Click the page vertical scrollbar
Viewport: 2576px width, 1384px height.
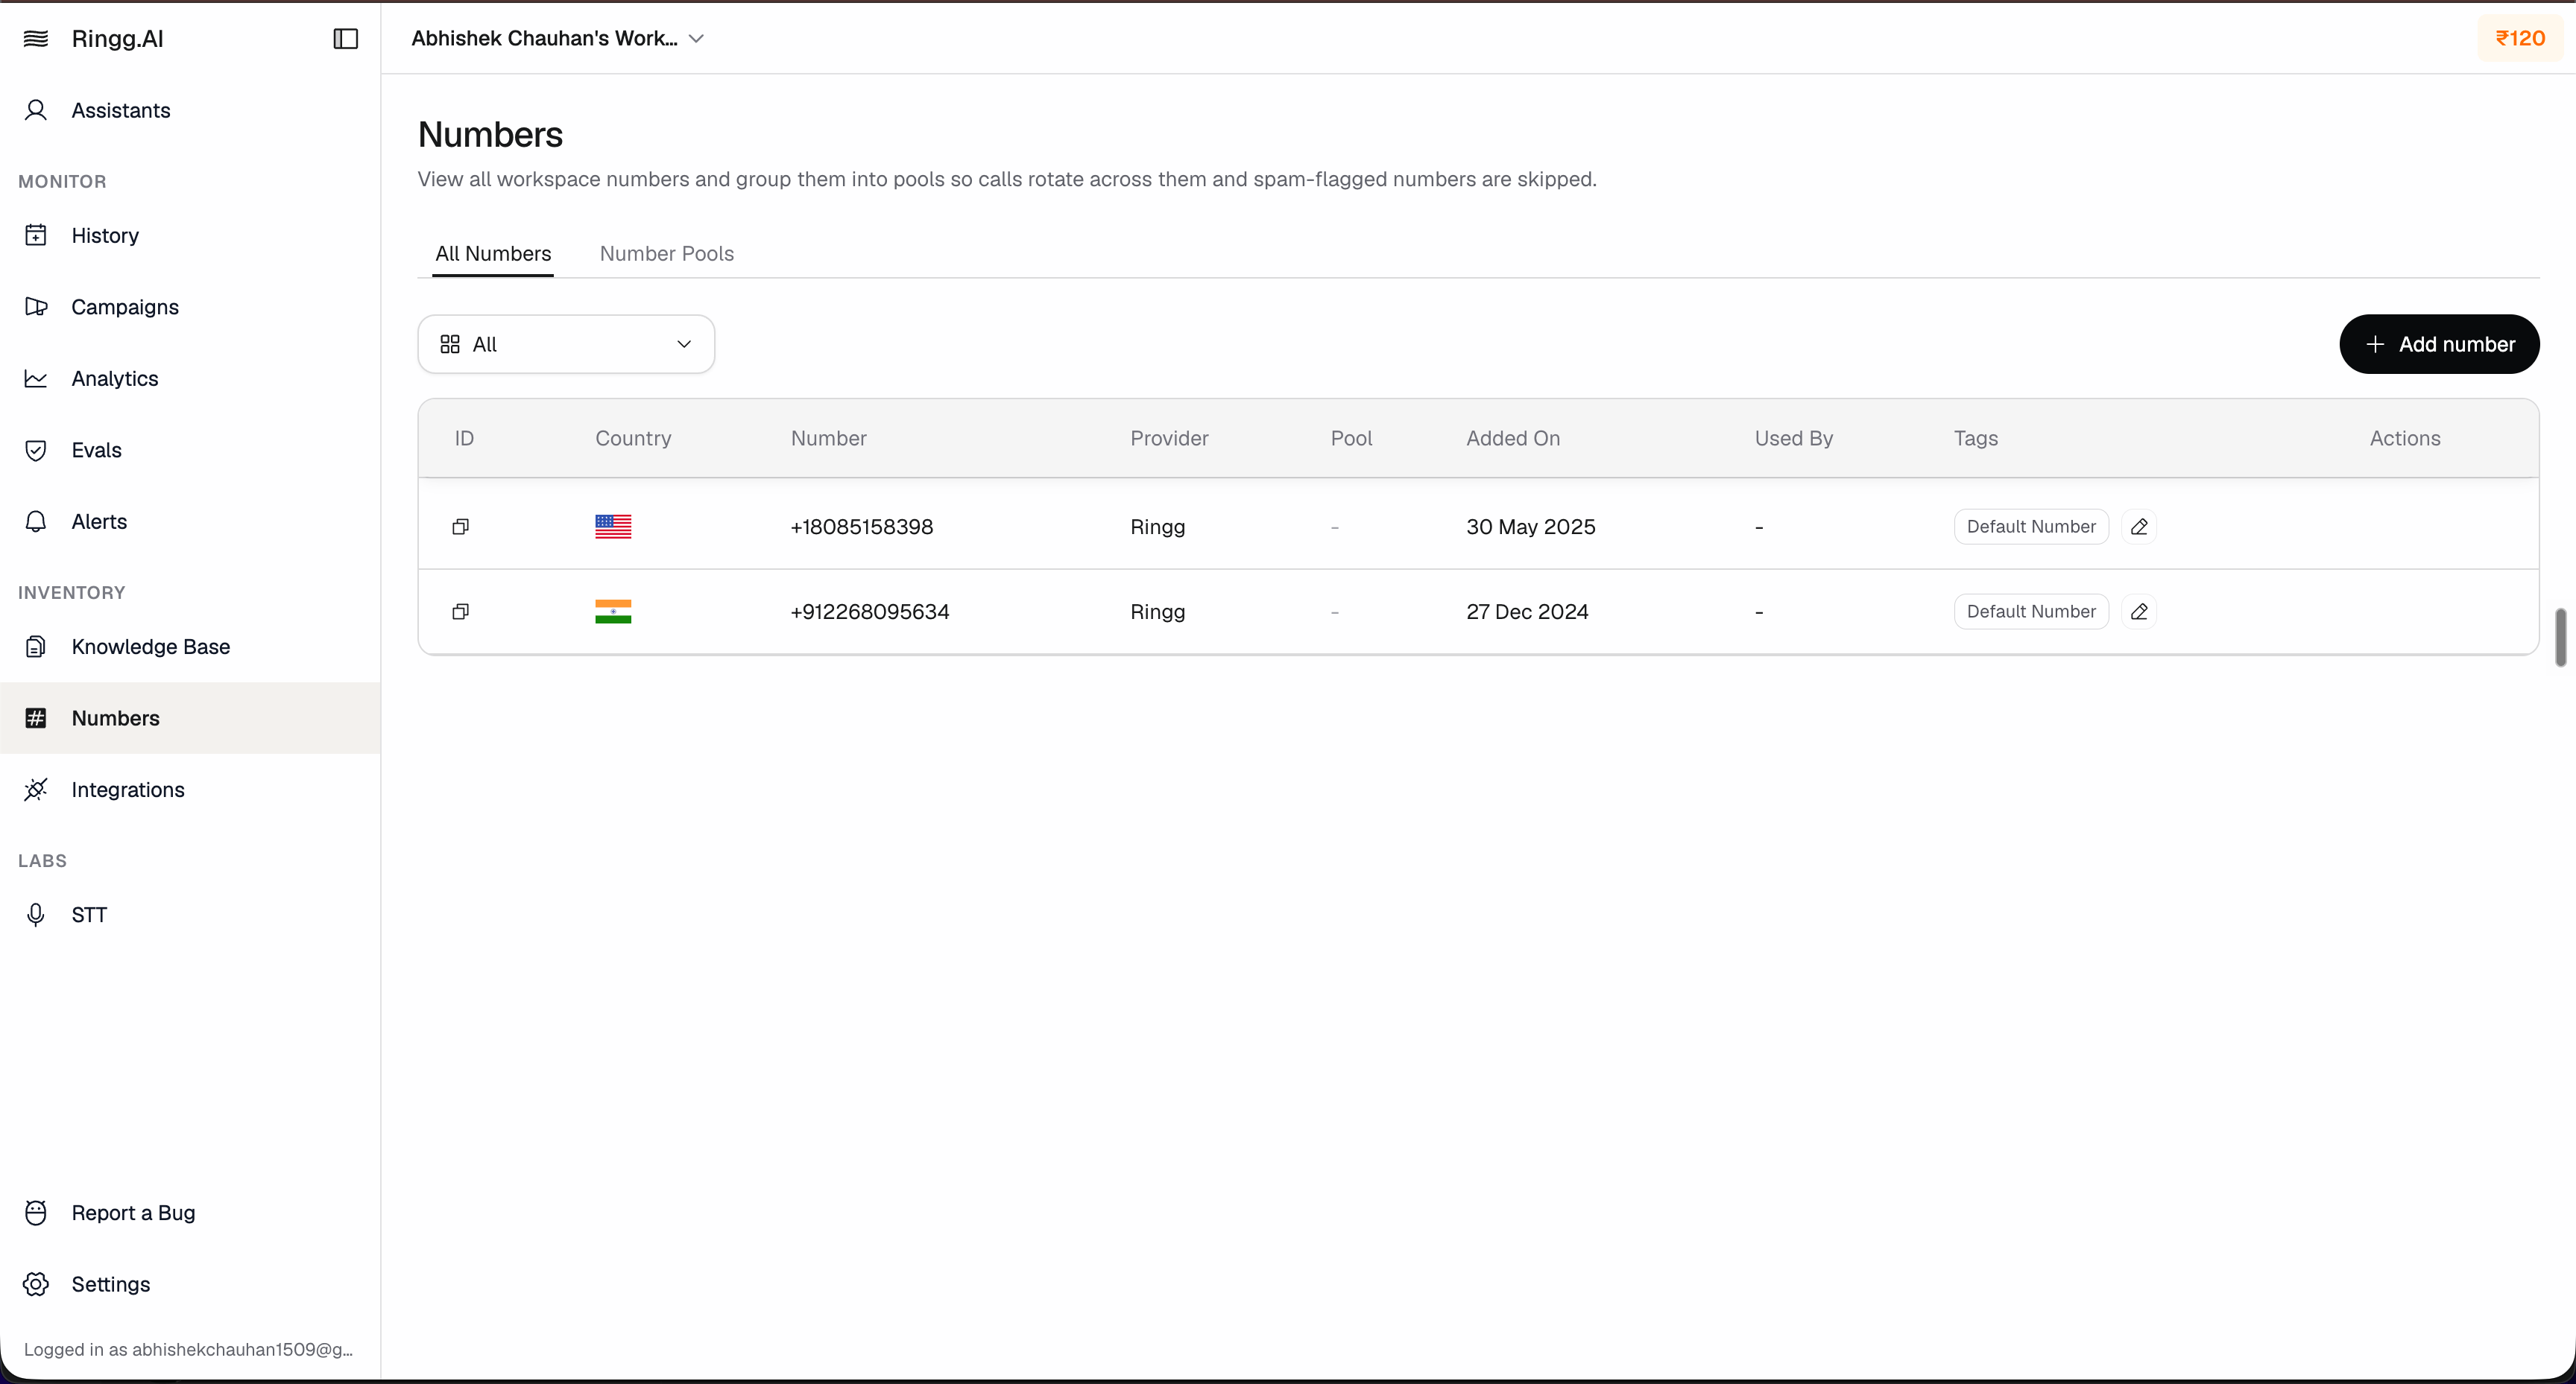pyautogui.click(x=2561, y=637)
